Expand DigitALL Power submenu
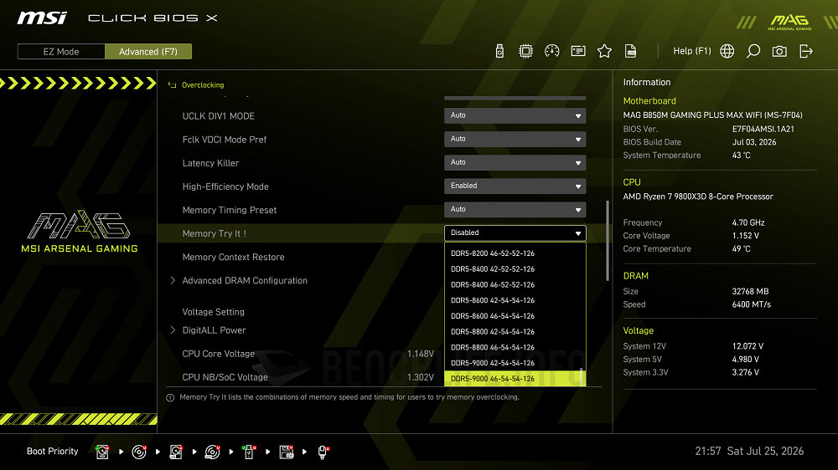838x470 pixels. [214, 330]
